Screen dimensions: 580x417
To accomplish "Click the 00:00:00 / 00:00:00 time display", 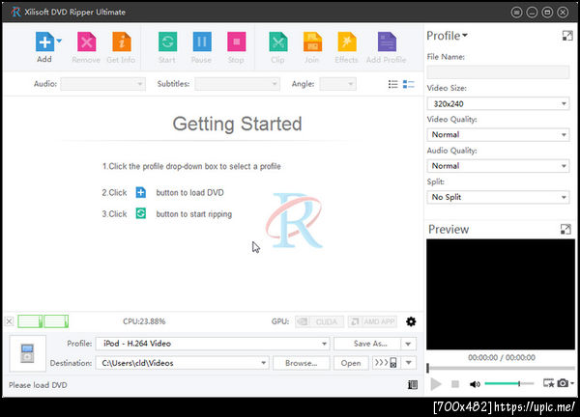I will (x=502, y=357).
